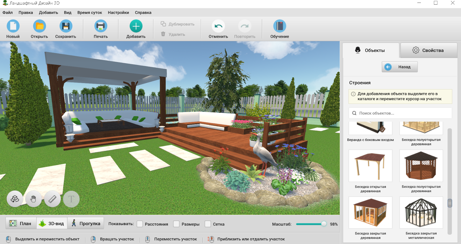Click the mouse icon beside Вращать участок
Viewport: 461px width, 244px height.
tap(93, 239)
